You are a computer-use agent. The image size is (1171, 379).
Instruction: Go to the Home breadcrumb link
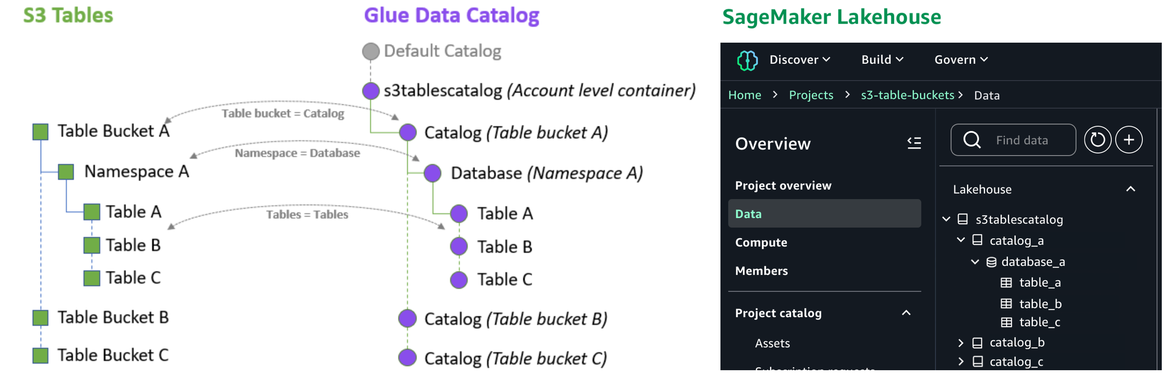[x=744, y=95]
